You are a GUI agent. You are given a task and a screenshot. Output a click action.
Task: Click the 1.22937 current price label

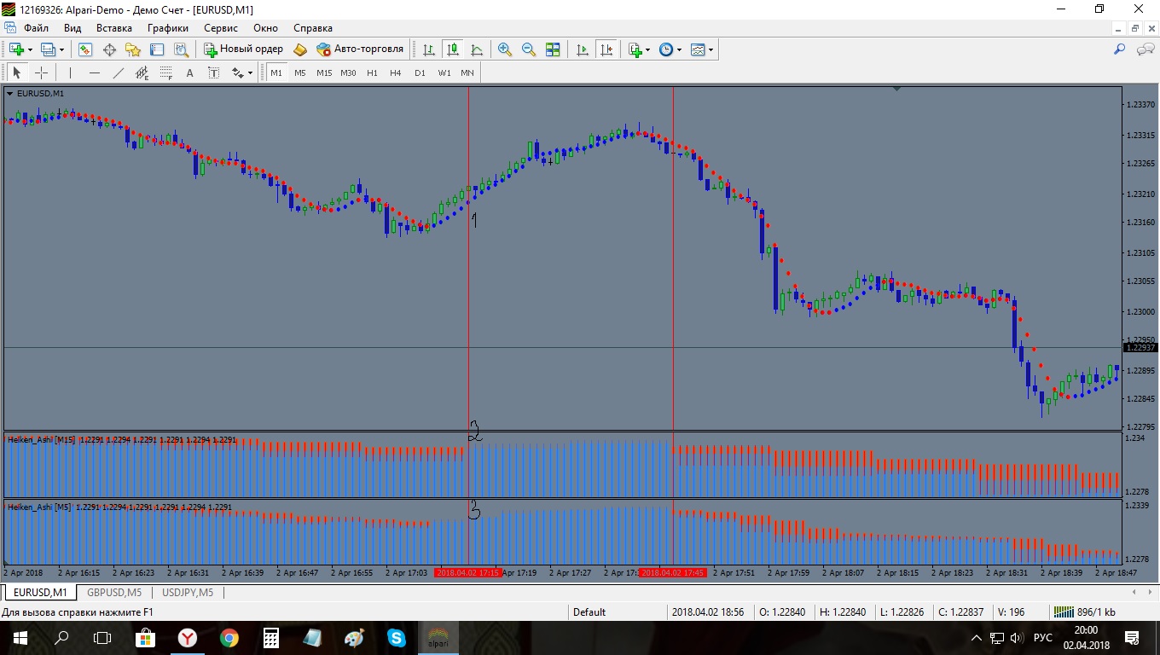coord(1140,347)
